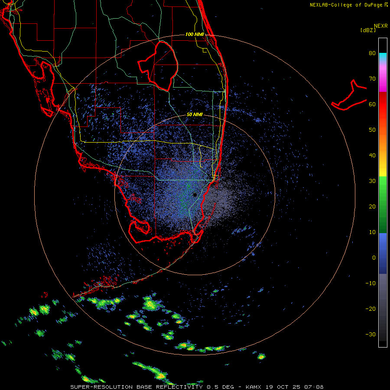The width and height of the screenshot is (390, 390).
Task: Click the Super-Resolution Base Reflectivity caption
Action: tap(197, 387)
